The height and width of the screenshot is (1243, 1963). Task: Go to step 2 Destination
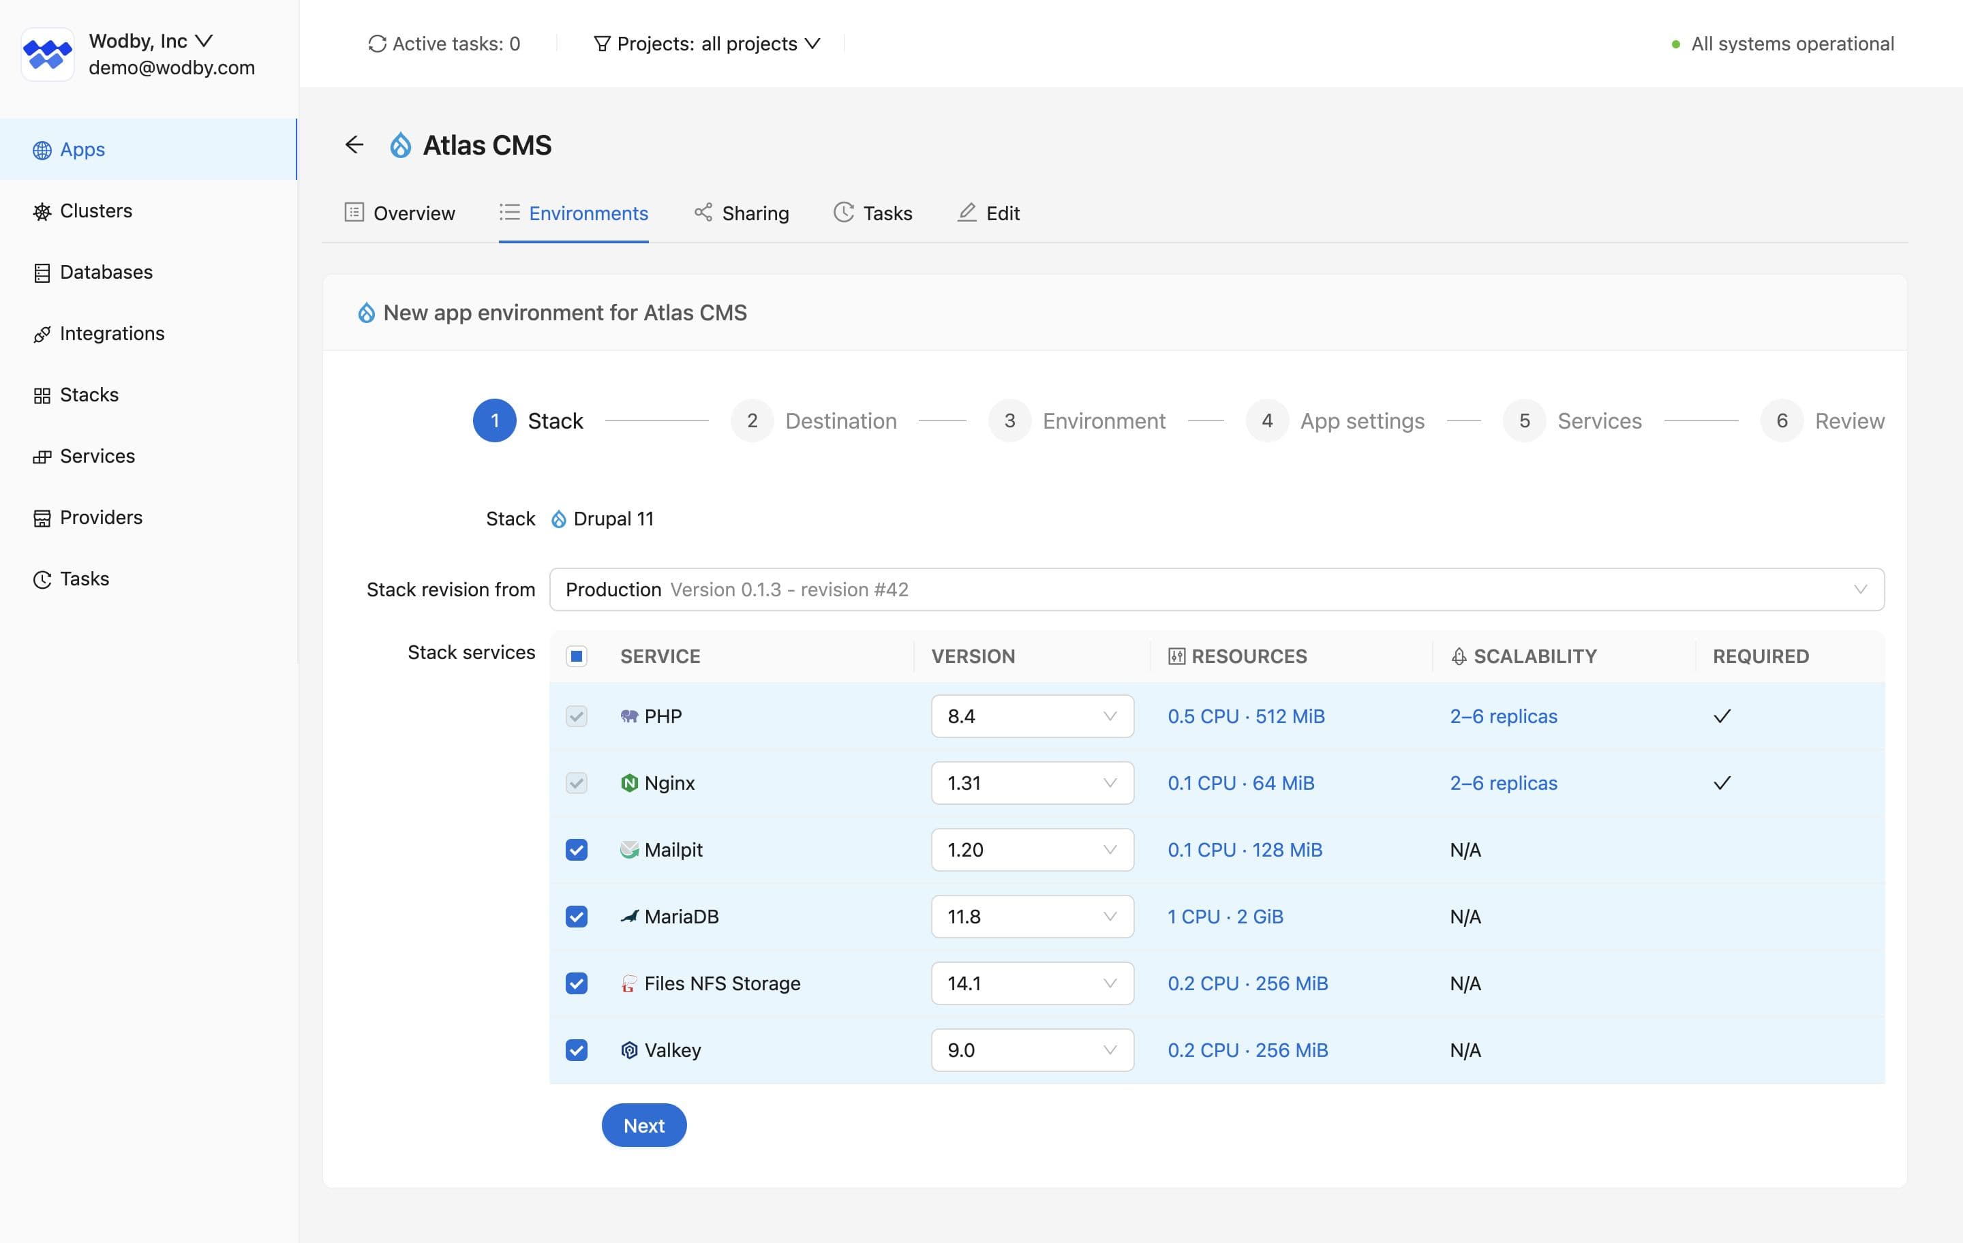click(x=814, y=420)
